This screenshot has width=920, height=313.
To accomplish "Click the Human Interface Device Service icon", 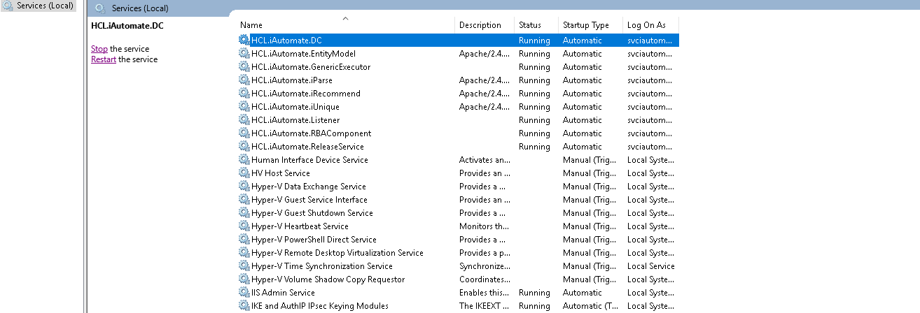I will pos(244,160).
